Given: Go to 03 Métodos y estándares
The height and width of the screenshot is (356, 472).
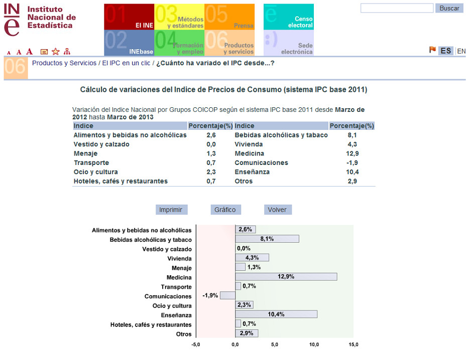Looking at the screenshot, I should [179, 17].
